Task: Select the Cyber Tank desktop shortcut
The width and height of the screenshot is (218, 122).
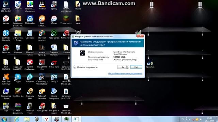Action: click(54, 63)
